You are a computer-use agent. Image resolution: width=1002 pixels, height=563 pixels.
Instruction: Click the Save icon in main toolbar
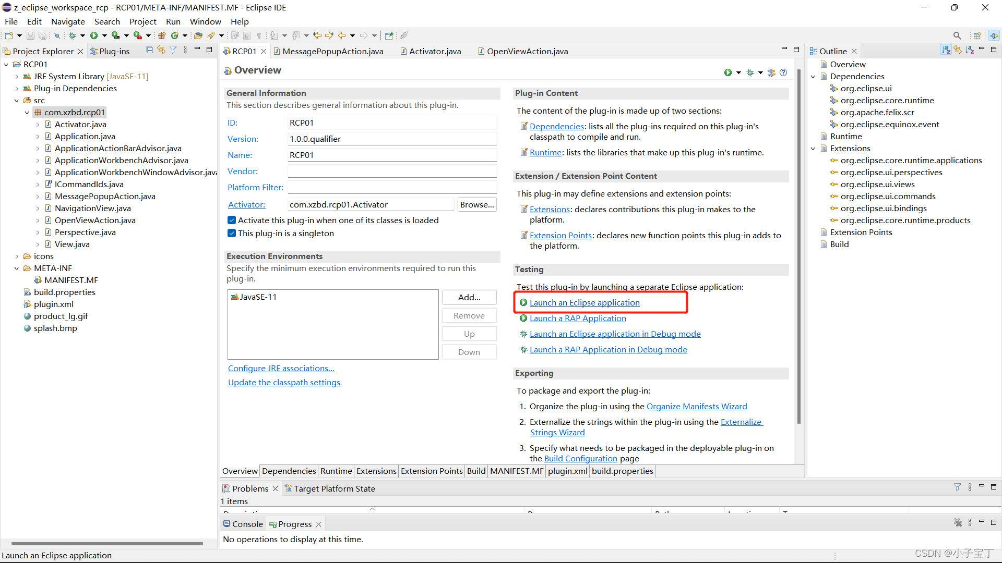[30, 35]
